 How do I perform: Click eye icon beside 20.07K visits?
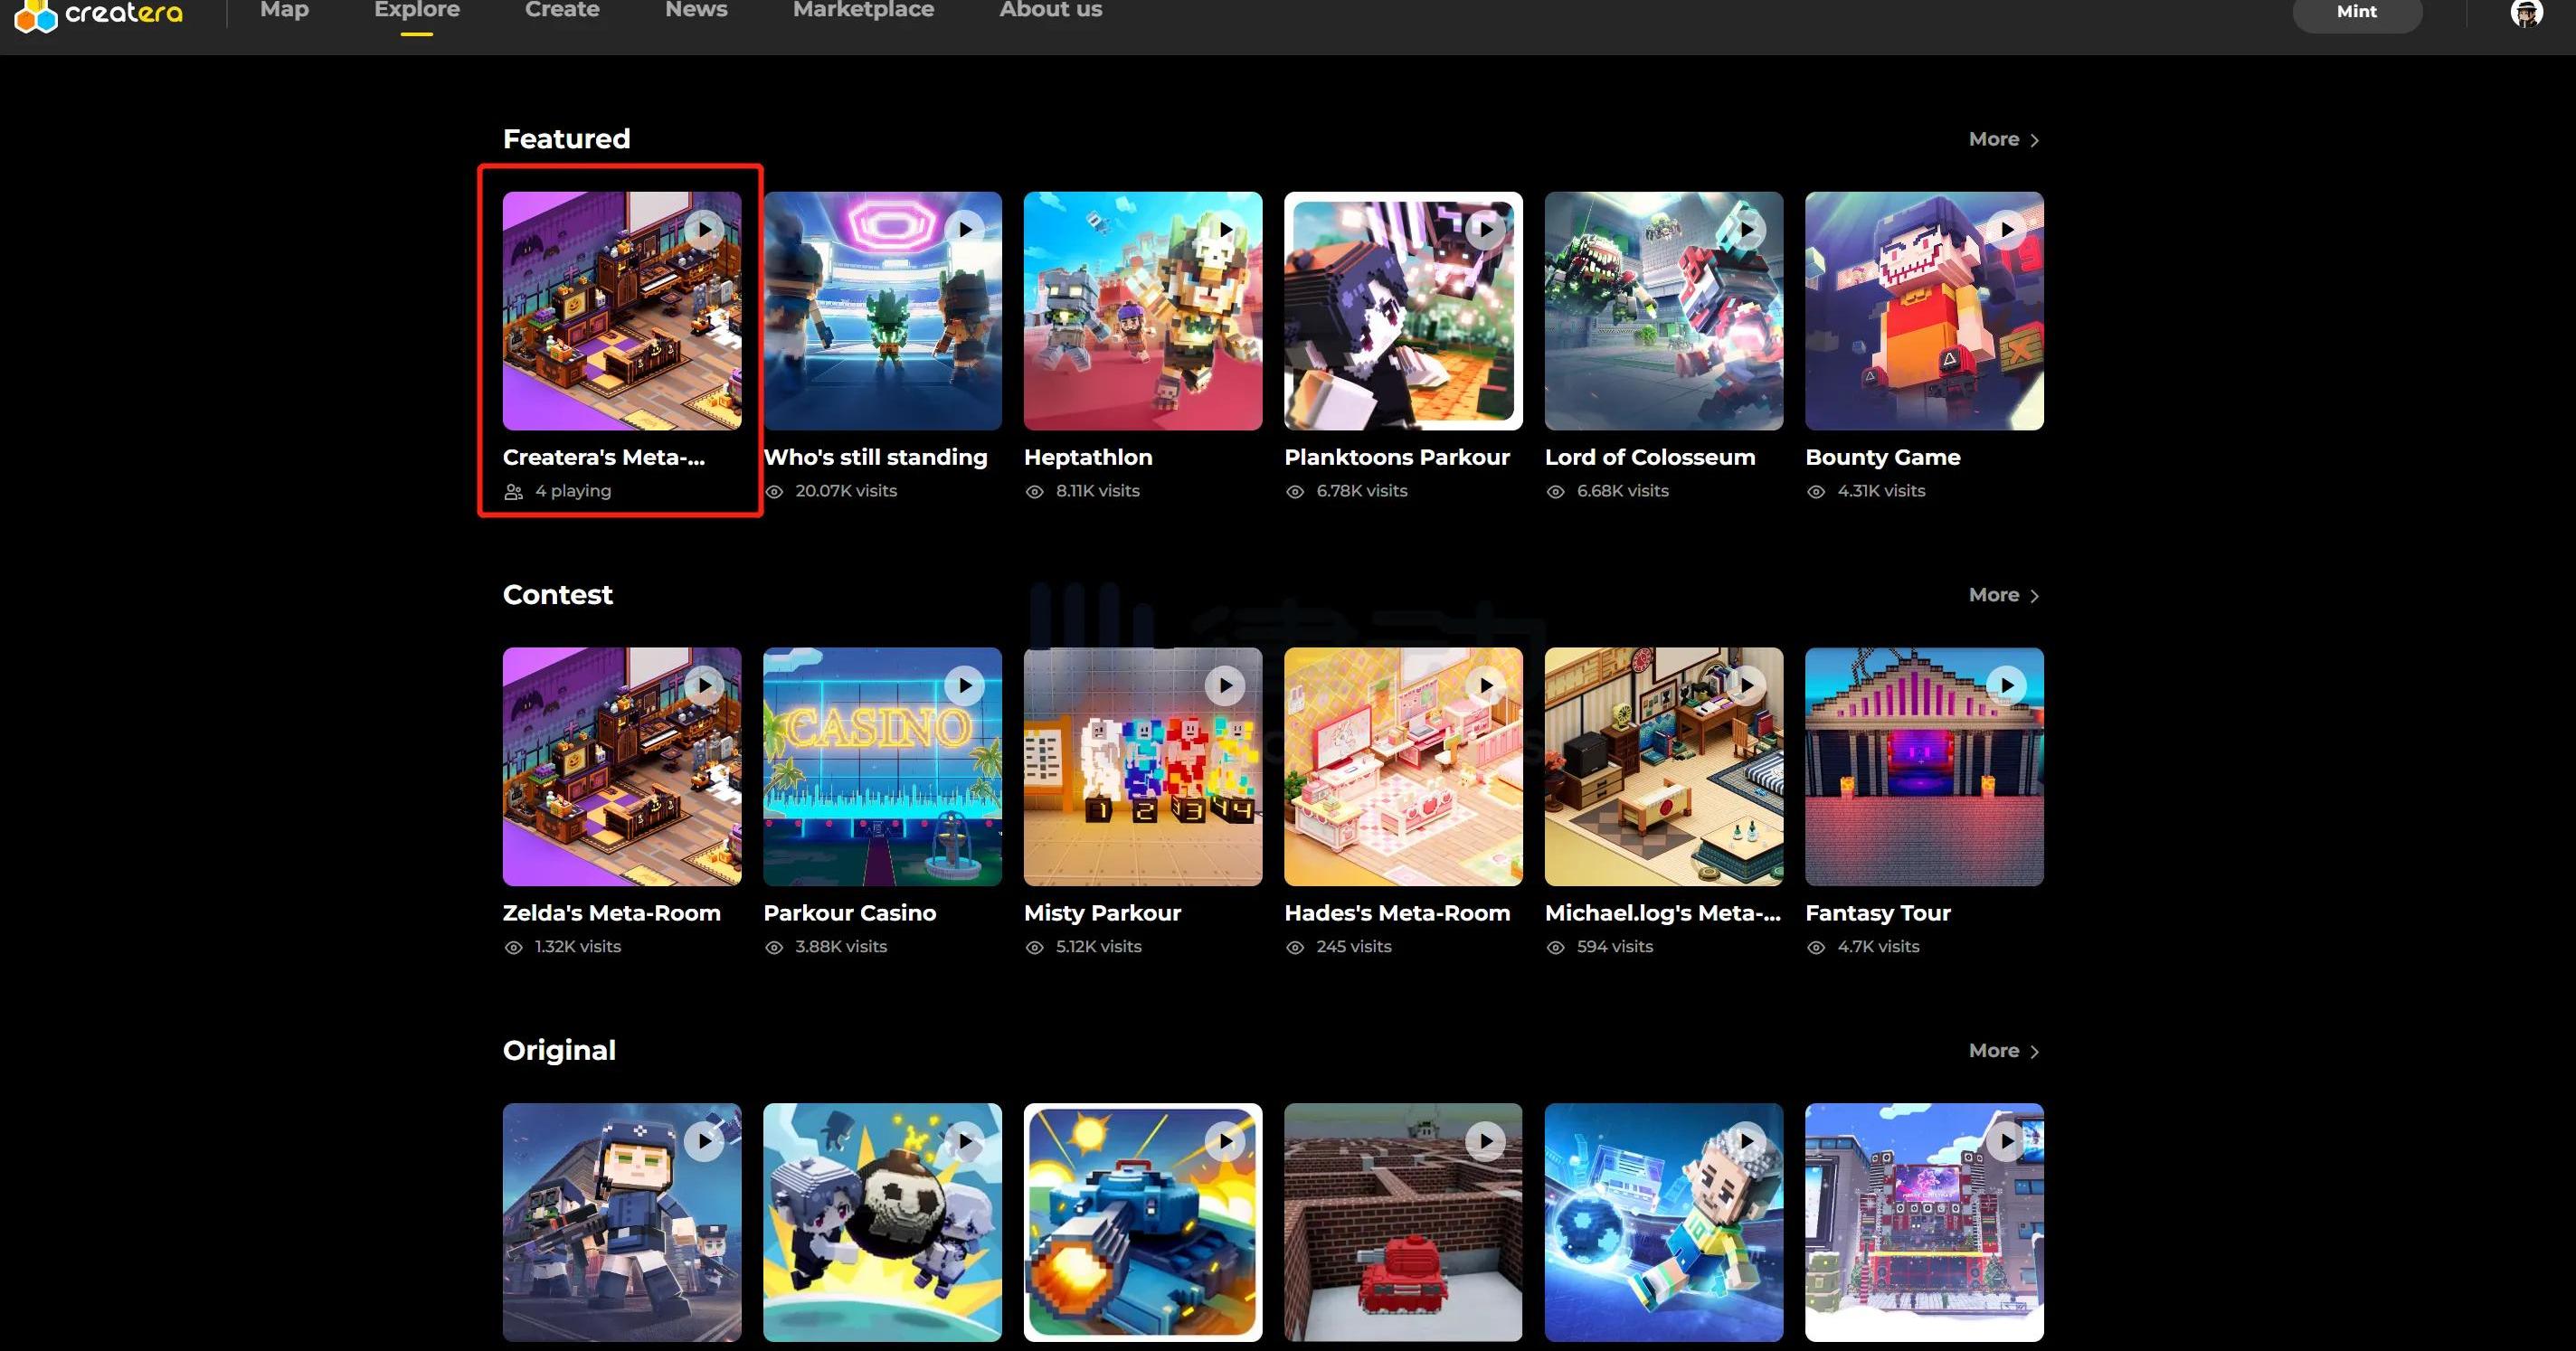click(774, 492)
